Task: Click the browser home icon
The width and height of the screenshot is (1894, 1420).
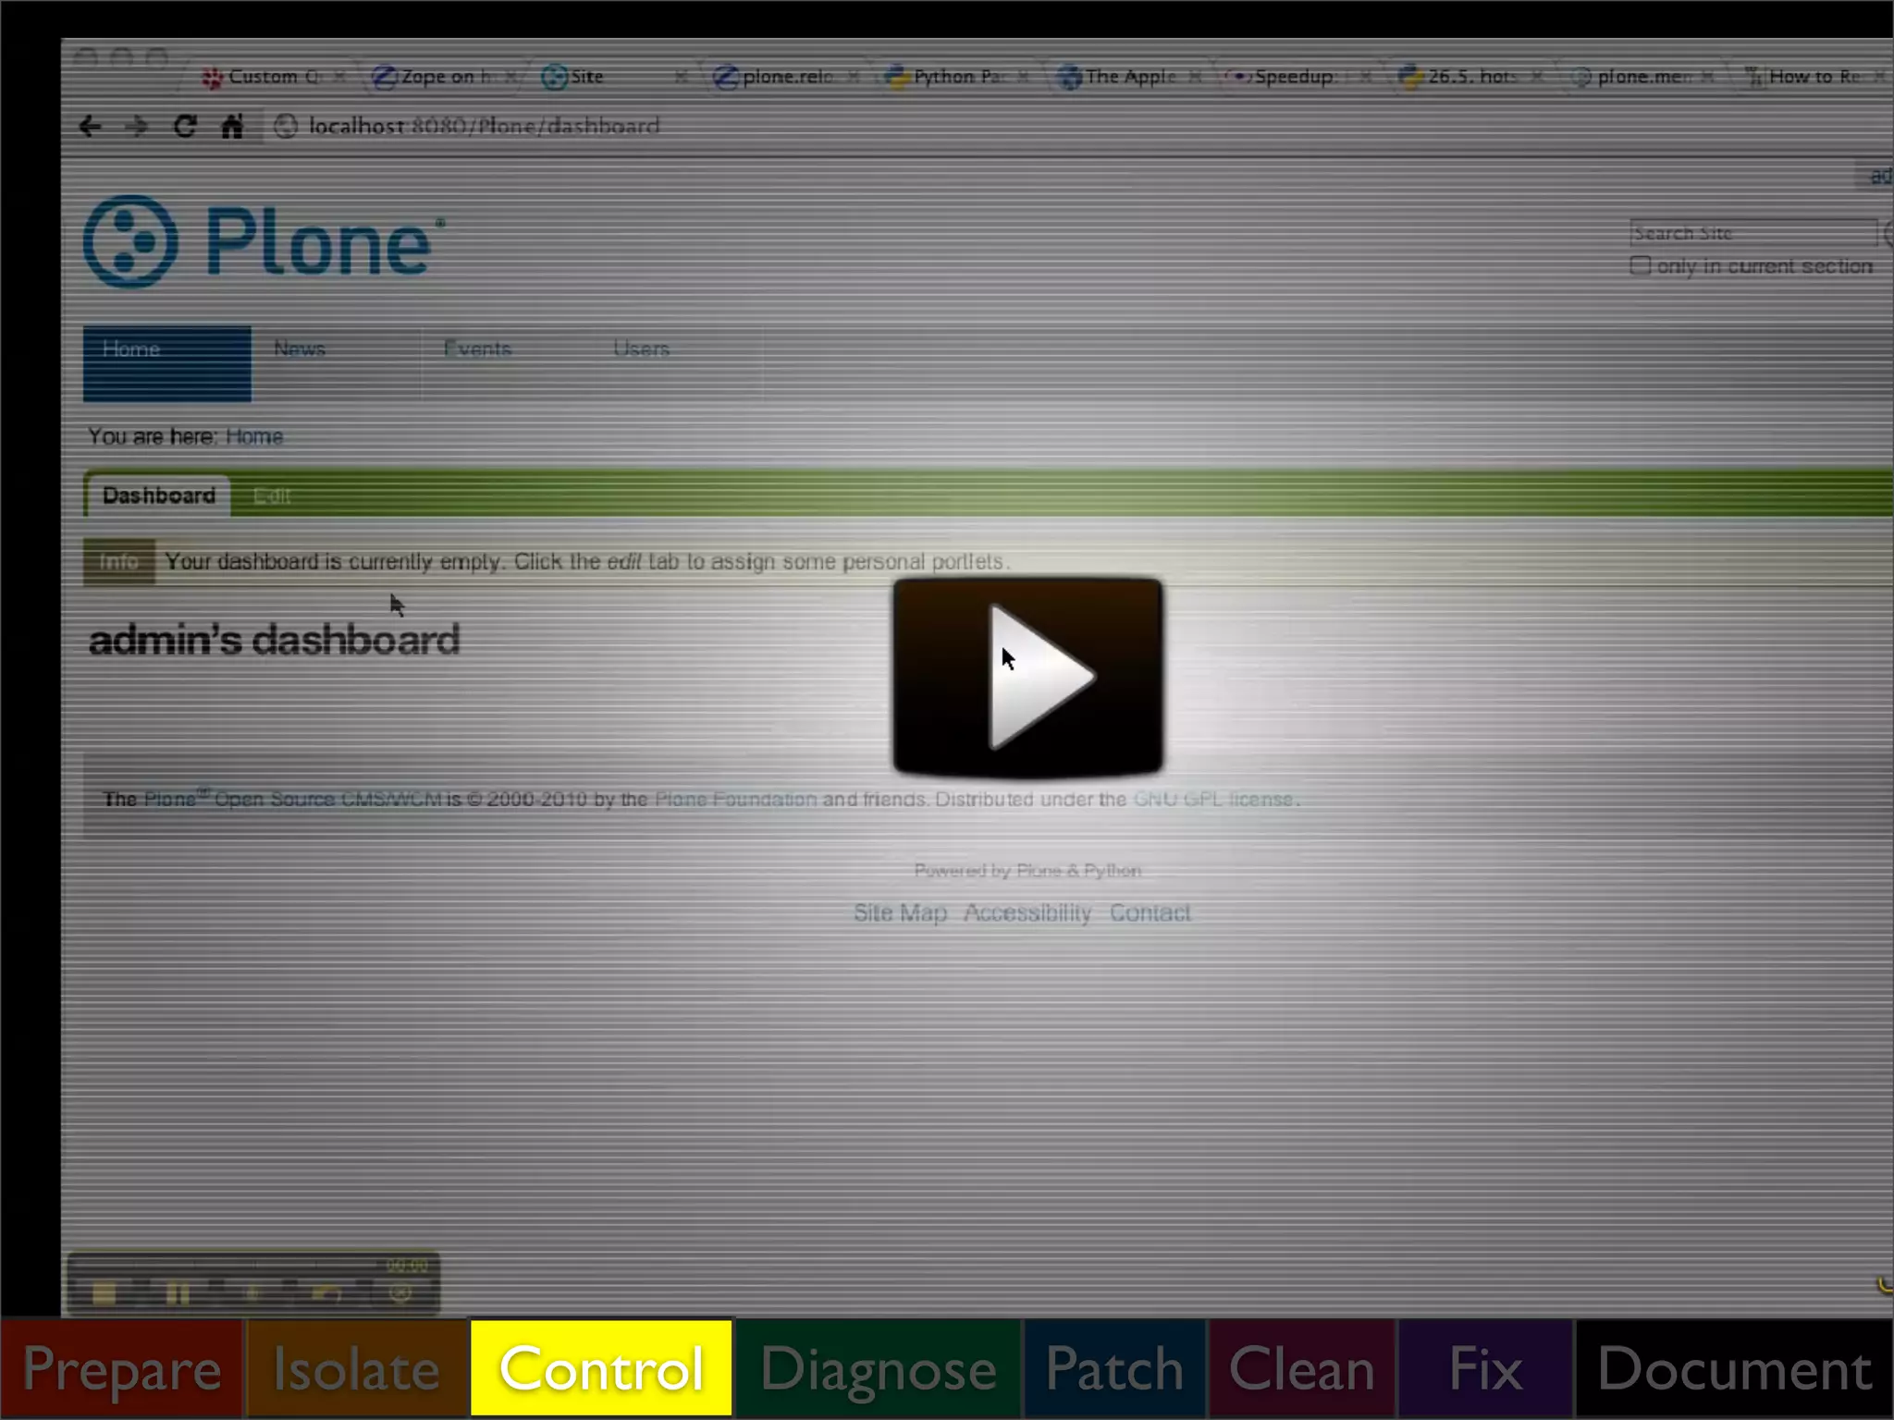Action: click(232, 126)
